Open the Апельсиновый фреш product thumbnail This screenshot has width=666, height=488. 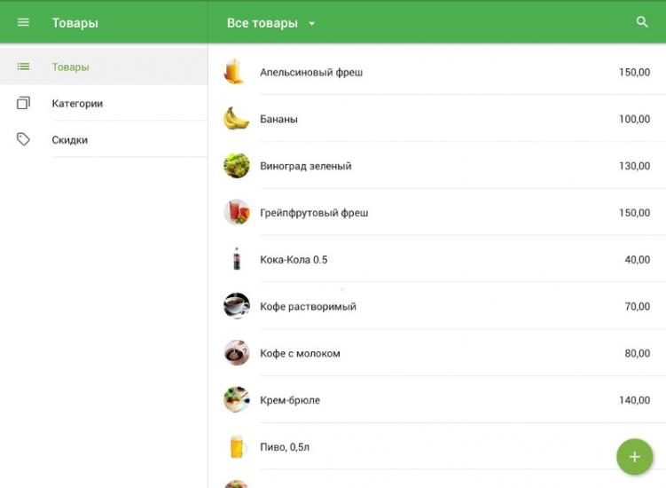[236, 71]
